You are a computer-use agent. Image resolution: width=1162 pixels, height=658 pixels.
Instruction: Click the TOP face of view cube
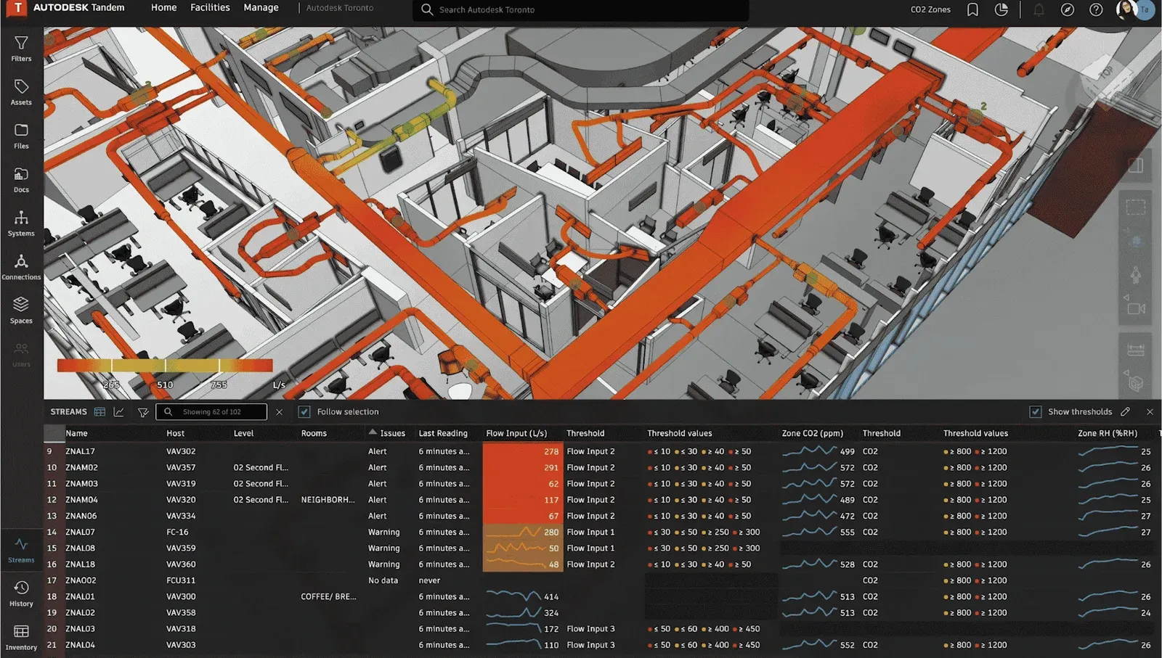tap(1105, 74)
